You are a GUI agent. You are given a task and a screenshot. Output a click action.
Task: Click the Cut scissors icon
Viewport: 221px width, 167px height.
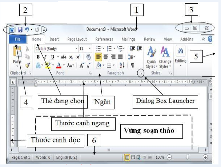click(x=27, y=49)
